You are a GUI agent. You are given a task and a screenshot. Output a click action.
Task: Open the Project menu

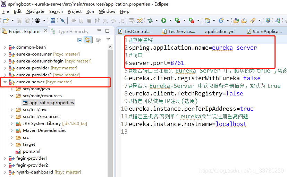pos(75,11)
